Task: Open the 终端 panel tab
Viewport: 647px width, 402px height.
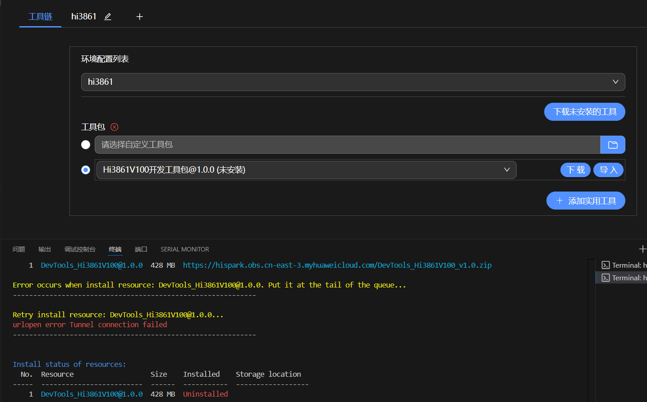Action: [x=115, y=249]
